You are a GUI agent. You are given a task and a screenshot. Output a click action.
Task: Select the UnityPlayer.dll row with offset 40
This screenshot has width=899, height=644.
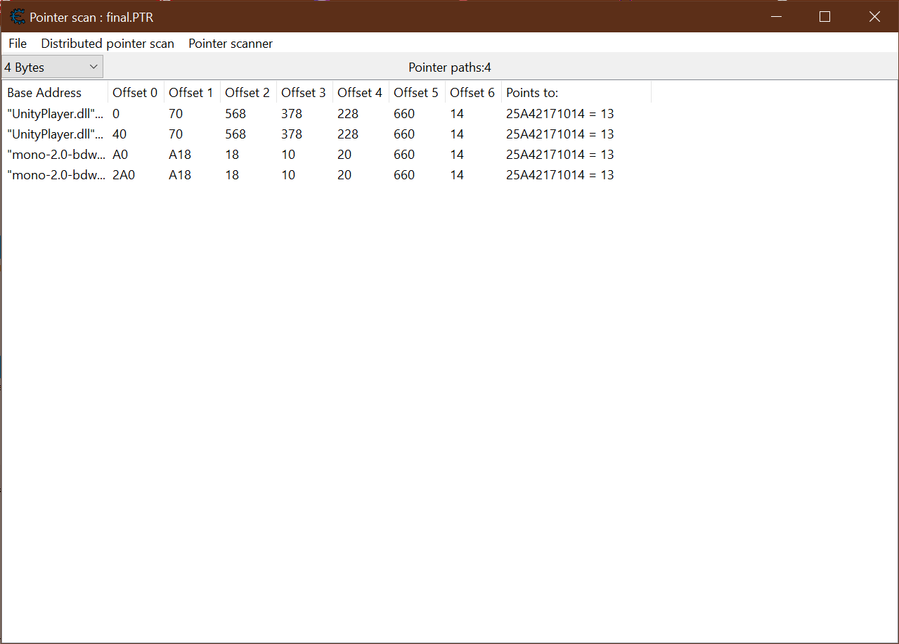coord(281,134)
